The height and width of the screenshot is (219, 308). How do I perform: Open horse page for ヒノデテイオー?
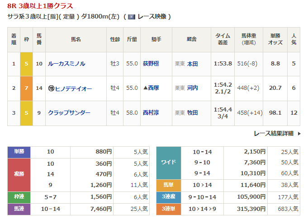click(x=73, y=89)
